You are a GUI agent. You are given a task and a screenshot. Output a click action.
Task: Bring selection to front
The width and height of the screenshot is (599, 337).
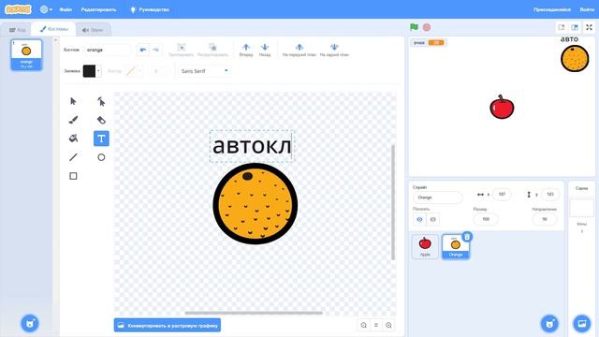point(299,50)
